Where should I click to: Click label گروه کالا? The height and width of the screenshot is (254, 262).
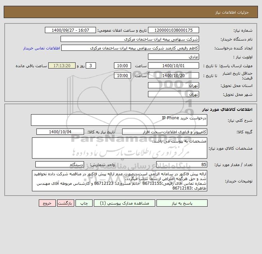(x=244, y=132)
